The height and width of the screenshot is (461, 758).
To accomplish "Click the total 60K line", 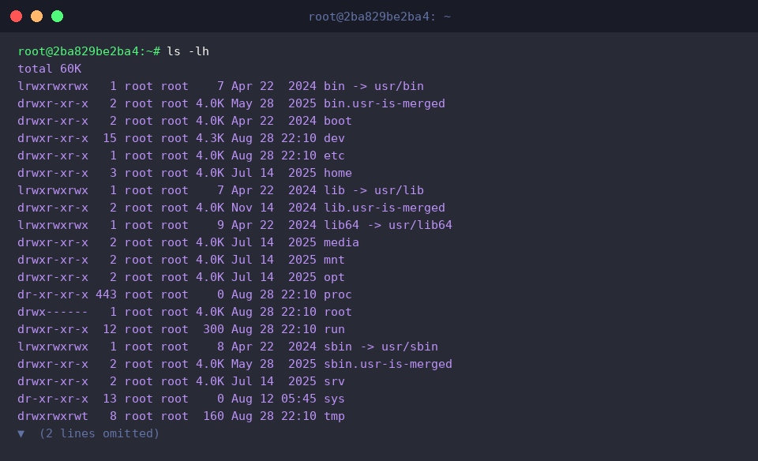I will point(49,69).
